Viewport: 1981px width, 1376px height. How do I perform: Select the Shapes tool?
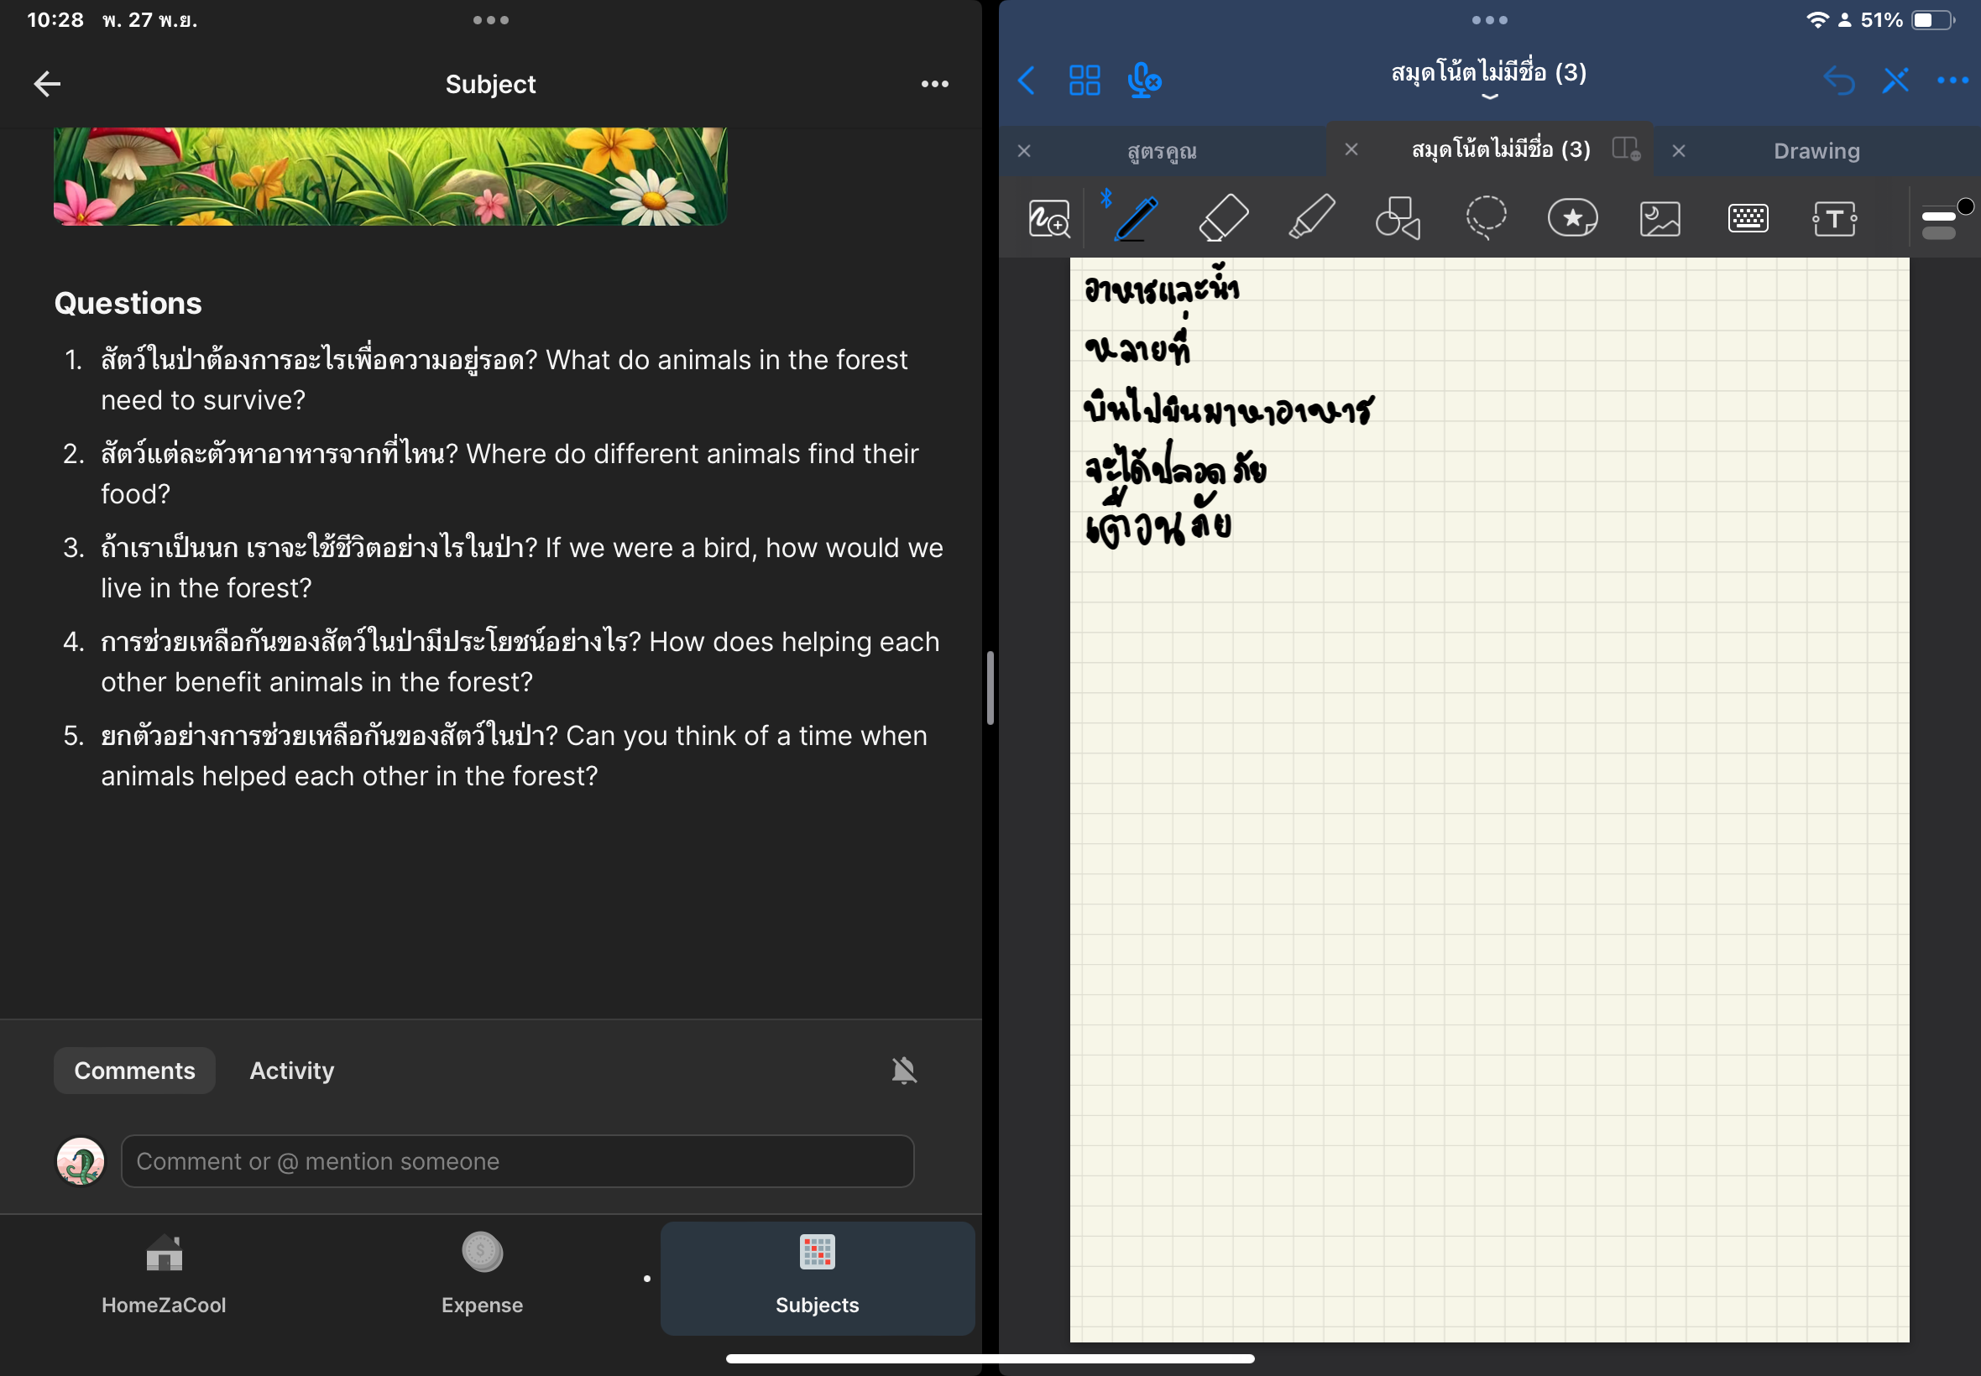tap(1398, 218)
